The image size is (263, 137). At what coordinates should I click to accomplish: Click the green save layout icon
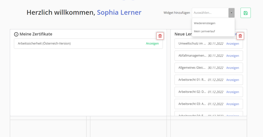(x=245, y=13)
